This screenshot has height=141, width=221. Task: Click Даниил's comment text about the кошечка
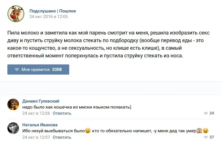tap(77, 107)
